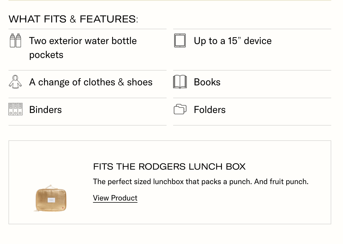The image size is (343, 244).
Task: Click the water bottles icon
Action: pos(15,40)
